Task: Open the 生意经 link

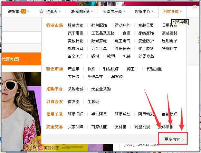Action: point(93,102)
